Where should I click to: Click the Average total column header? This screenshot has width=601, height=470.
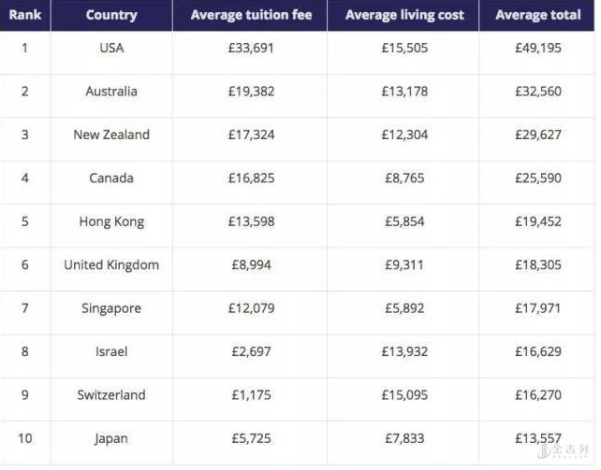(538, 15)
